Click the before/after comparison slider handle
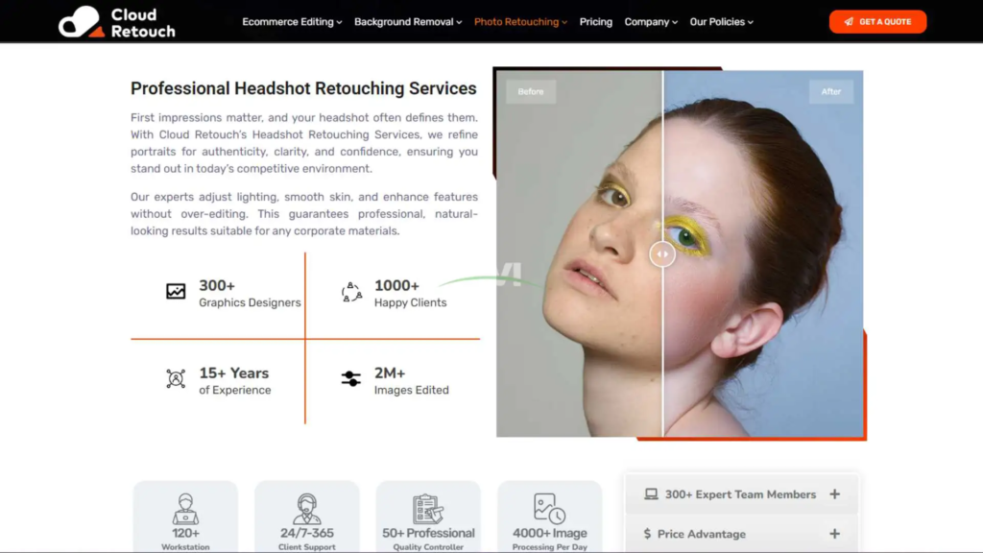This screenshot has width=983, height=553. tap(662, 254)
